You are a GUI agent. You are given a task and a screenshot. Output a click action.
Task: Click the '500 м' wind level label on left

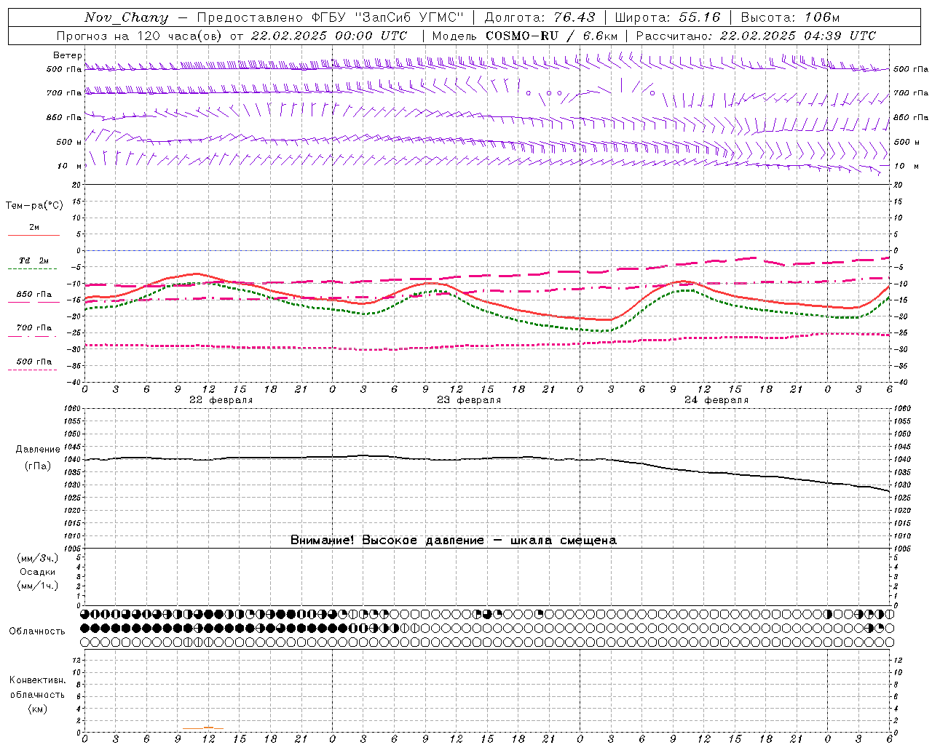point(69,142)
